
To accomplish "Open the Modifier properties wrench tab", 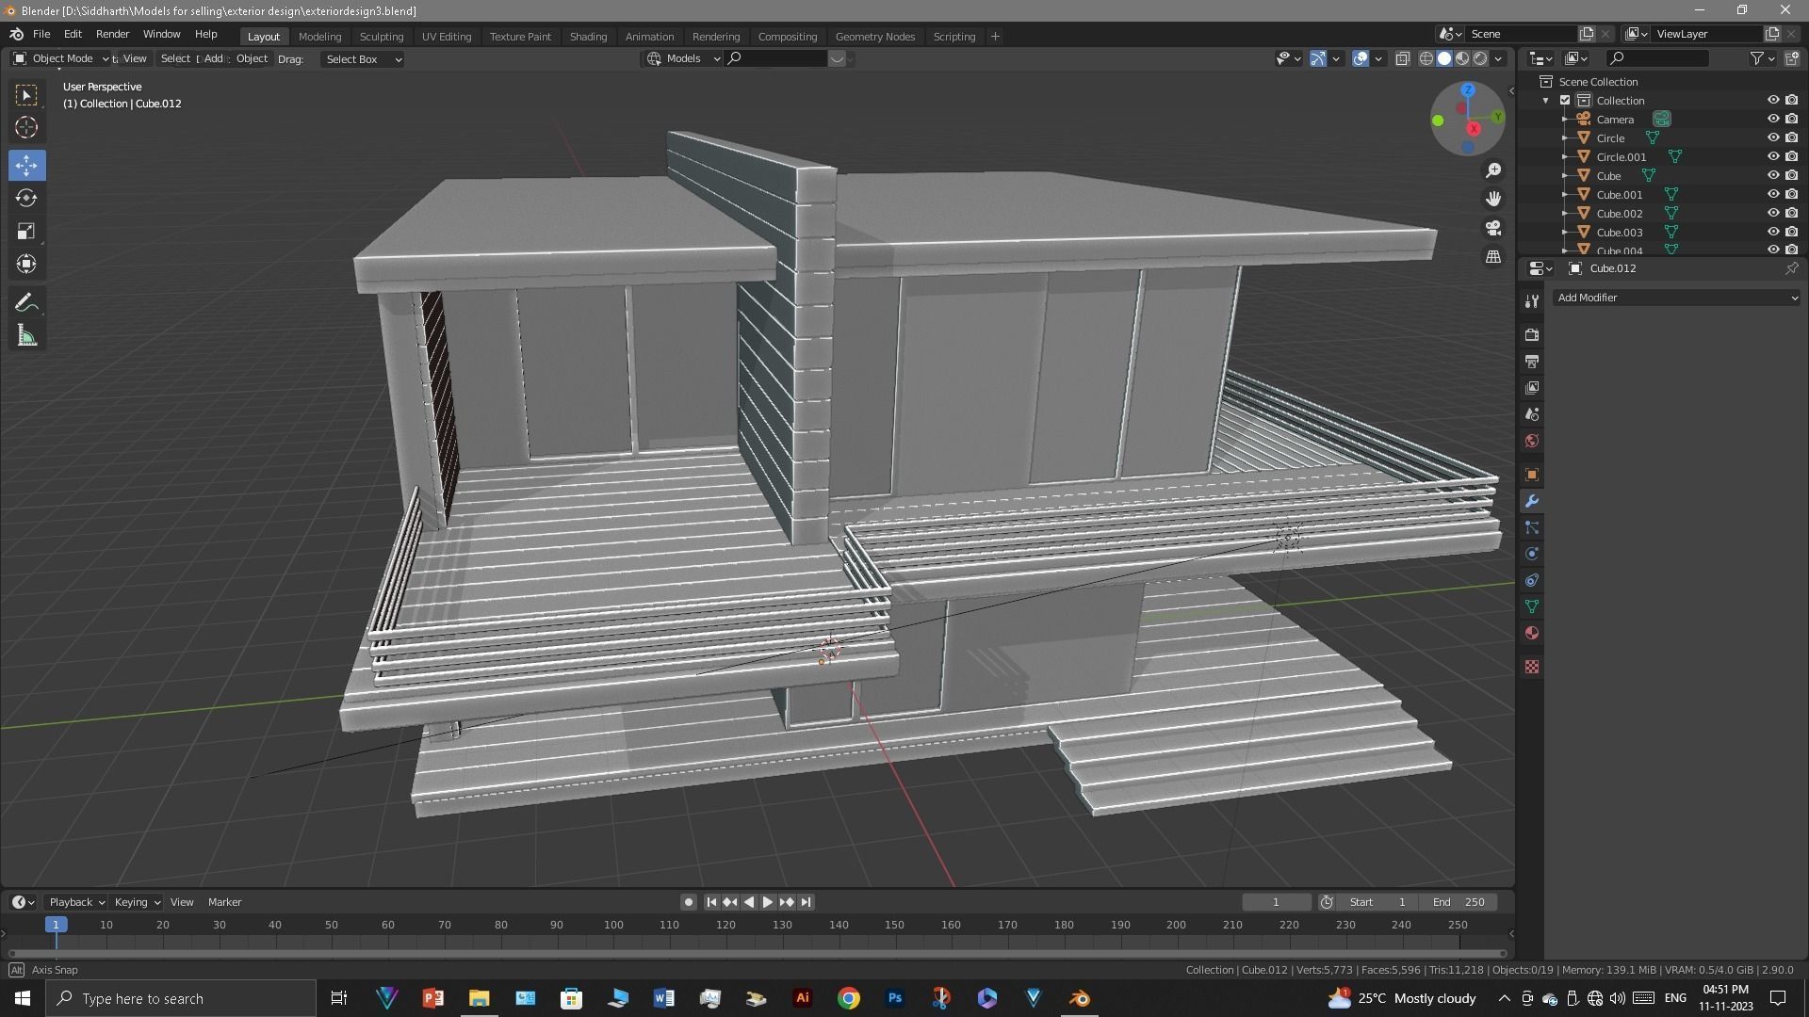I will point(1532,501).
